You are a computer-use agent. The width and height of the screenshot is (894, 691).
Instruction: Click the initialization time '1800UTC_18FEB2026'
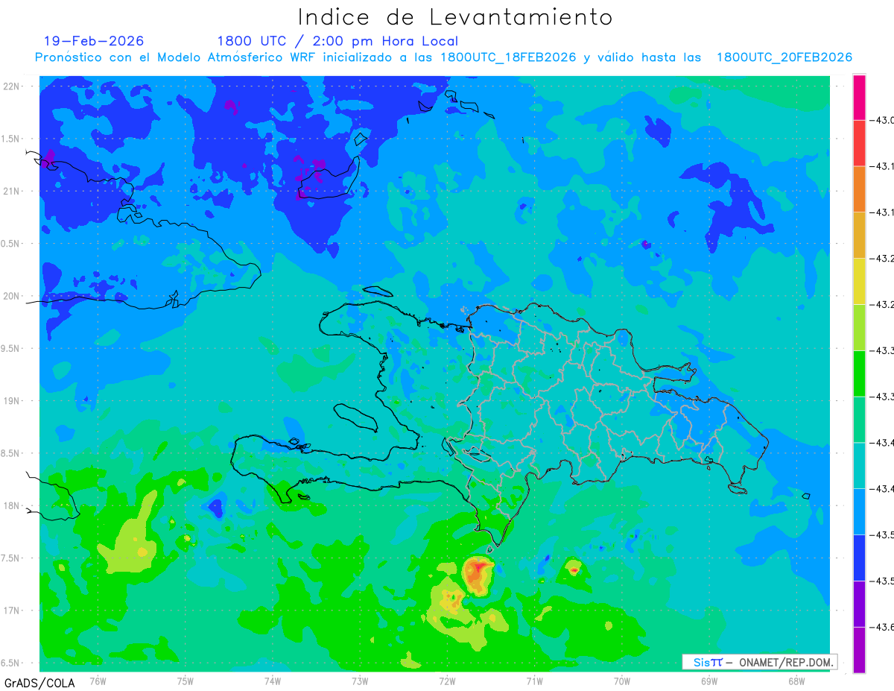coord(508,57)
